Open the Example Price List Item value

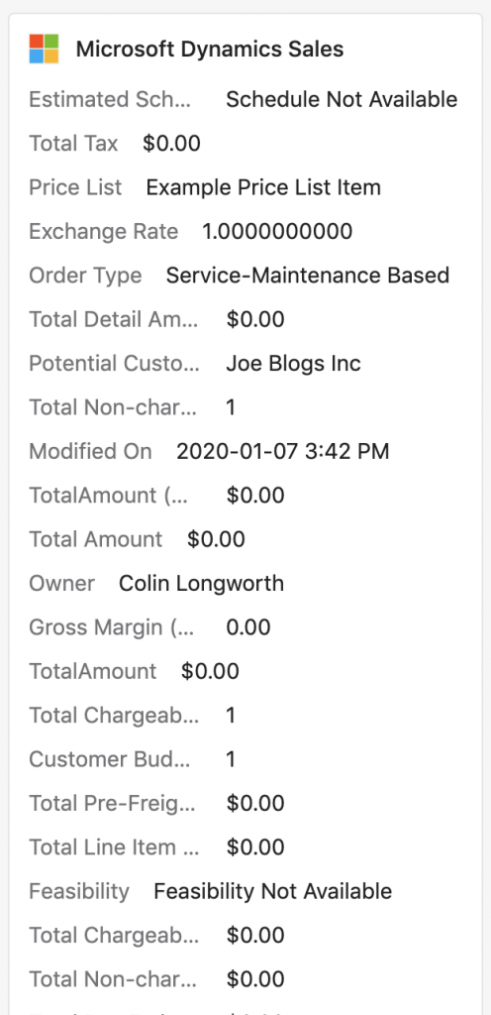(x=263, y=187)
